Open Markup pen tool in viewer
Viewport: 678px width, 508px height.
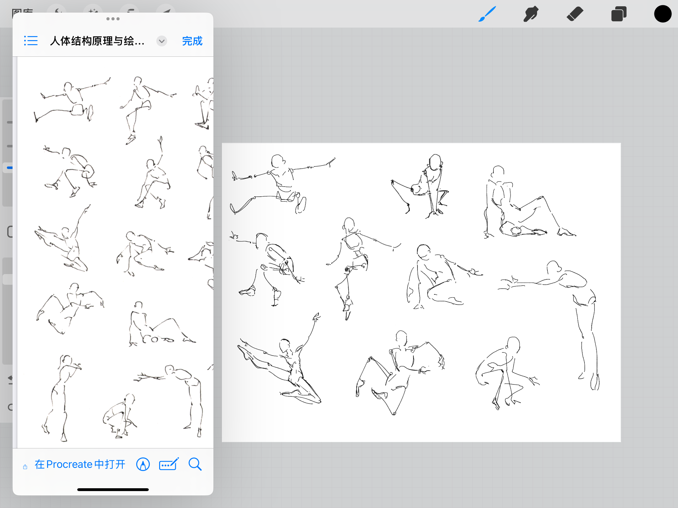pos(143,464)
